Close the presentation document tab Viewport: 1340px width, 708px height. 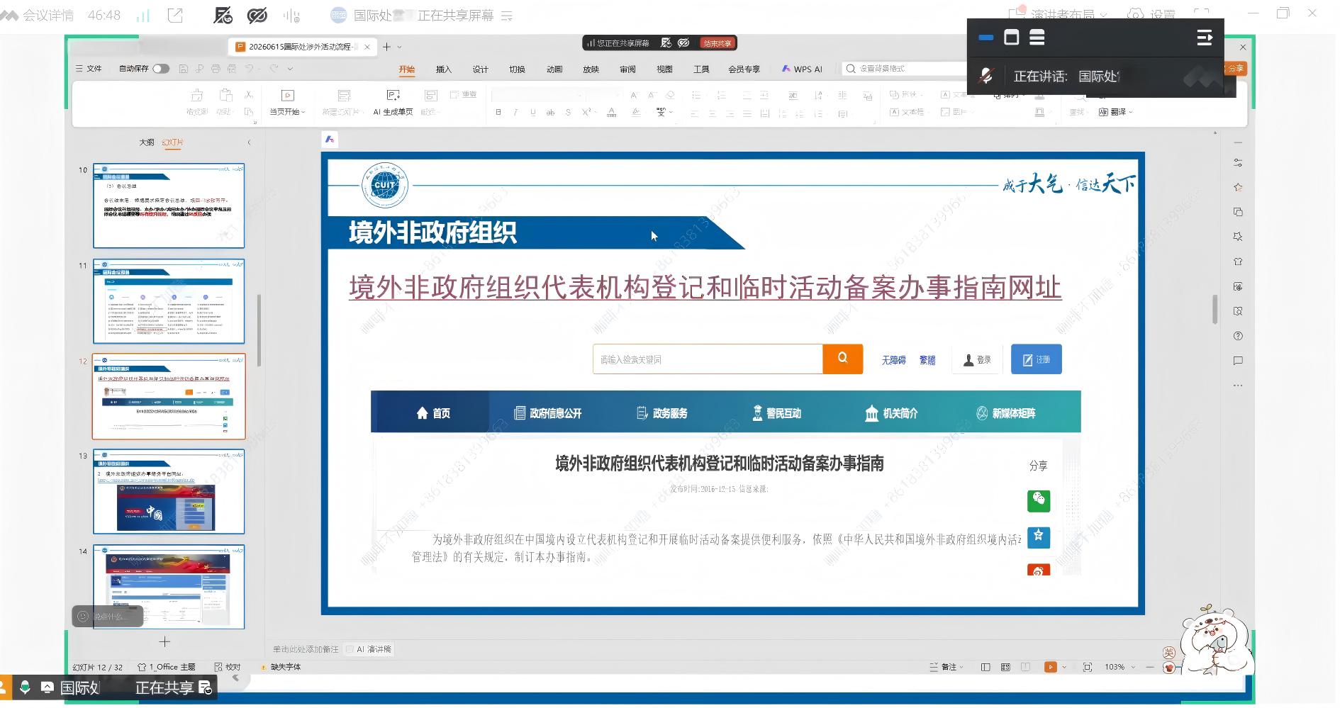coord(367,47)
